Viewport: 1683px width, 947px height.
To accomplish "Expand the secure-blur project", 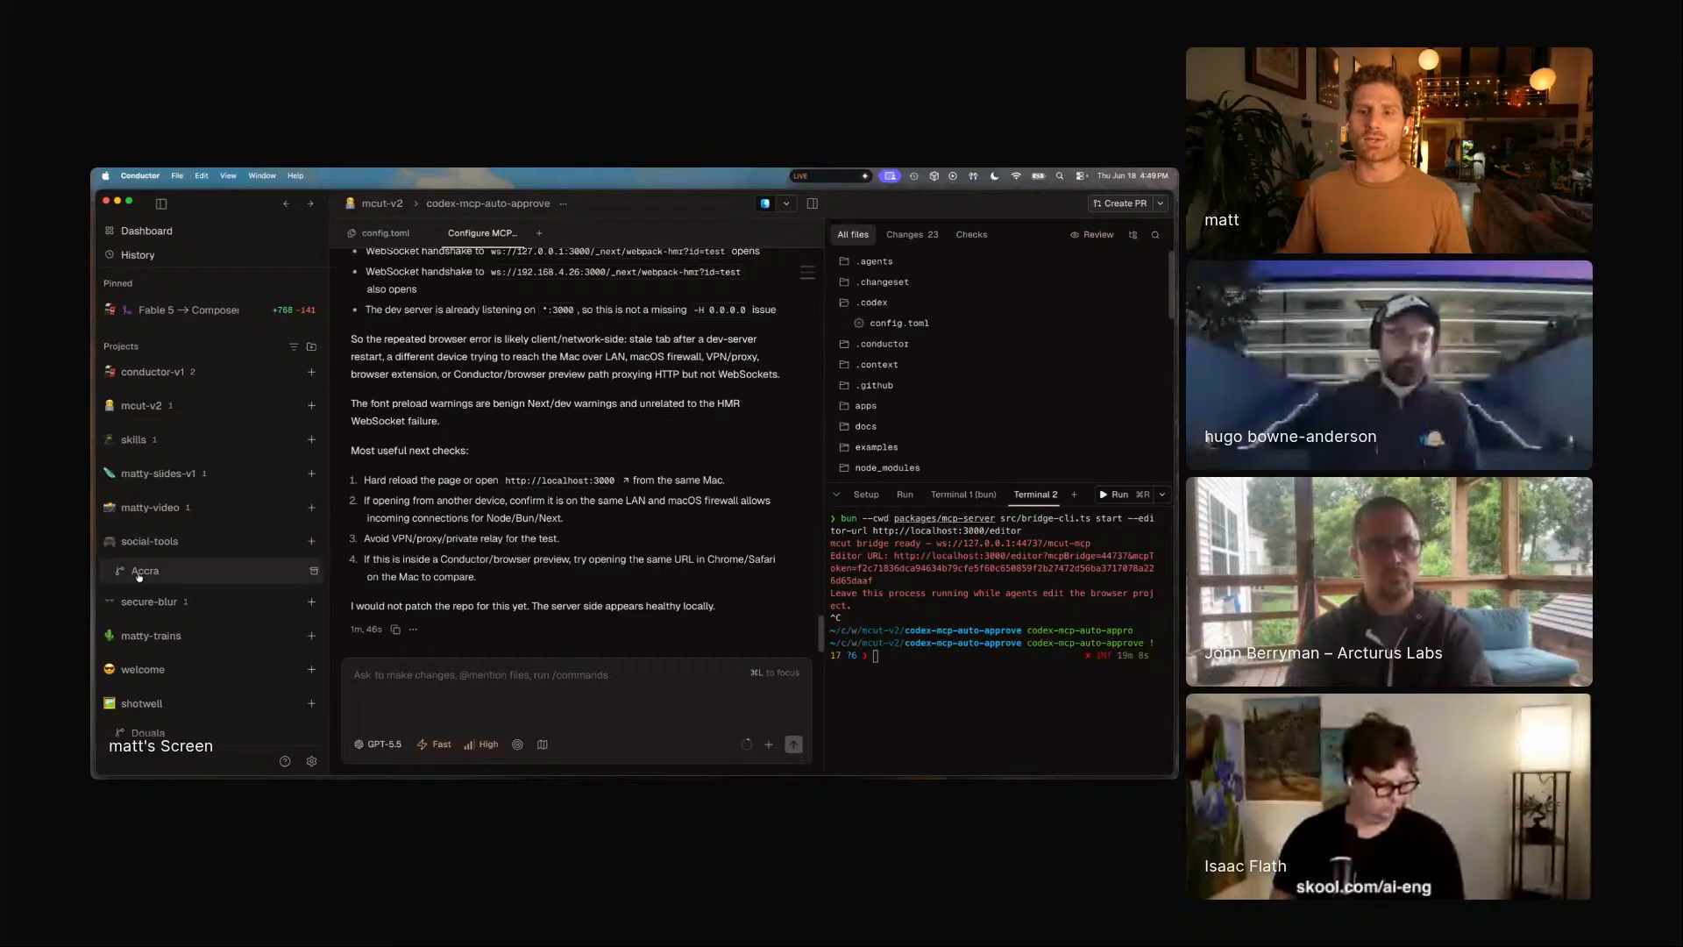I will (x=149, y=602).
